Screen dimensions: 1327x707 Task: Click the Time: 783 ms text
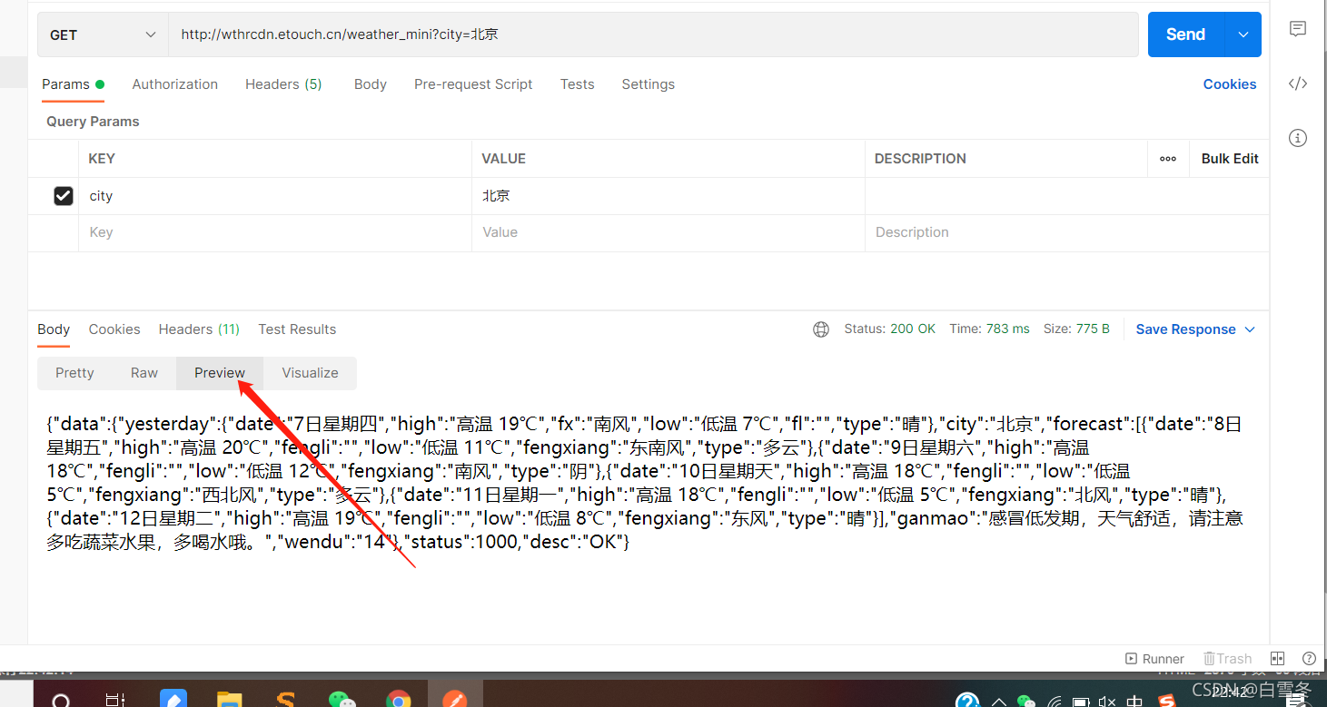point(989,329)
